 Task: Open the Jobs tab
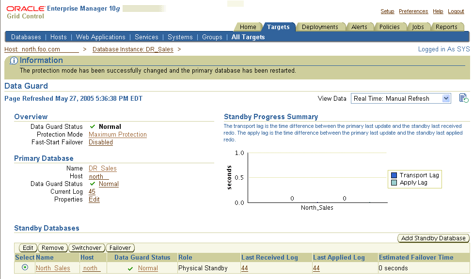coord(418,27)
